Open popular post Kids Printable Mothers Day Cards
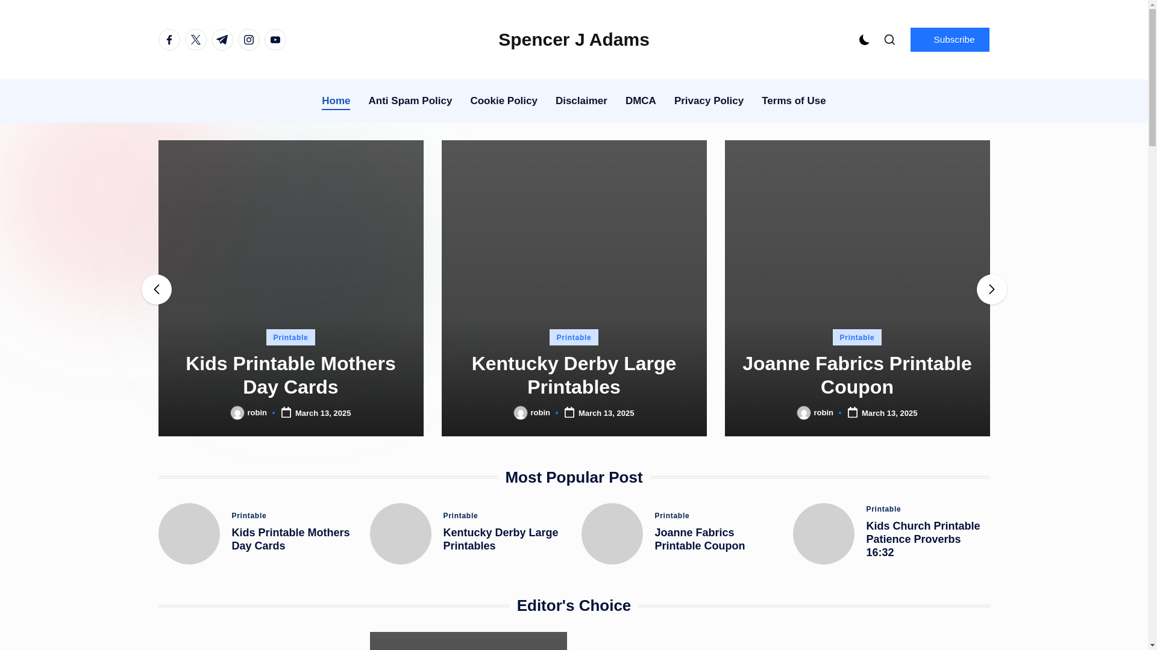This screenshot has height=650, width=1157. [290, 539]
